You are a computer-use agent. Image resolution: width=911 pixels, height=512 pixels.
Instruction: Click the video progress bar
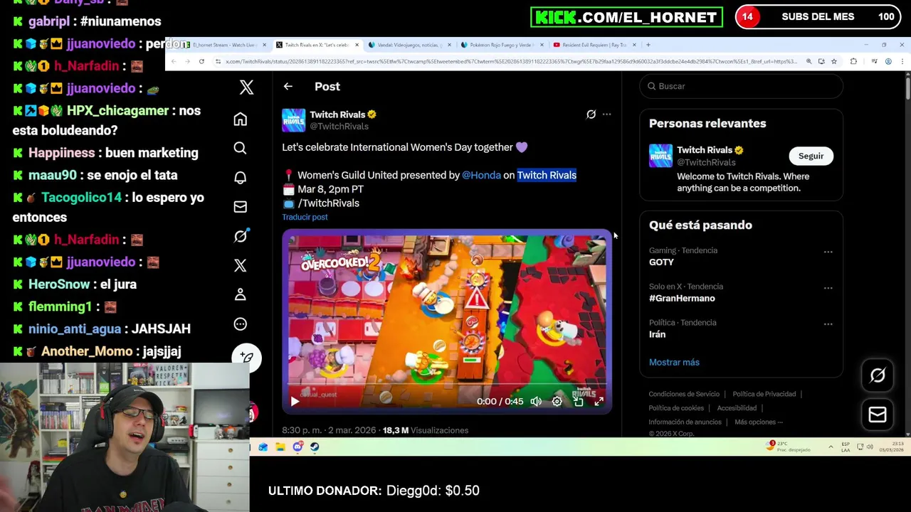click(446, 385)
